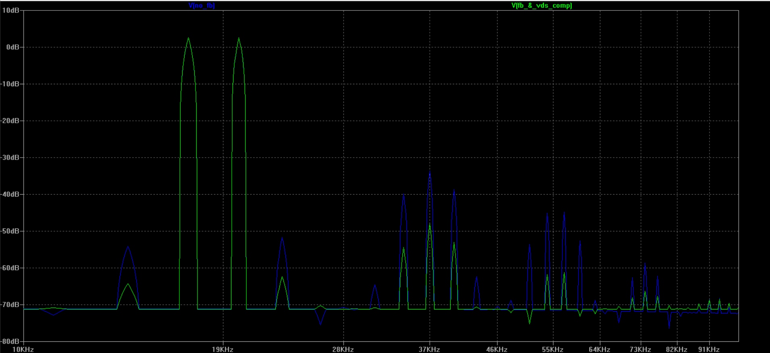Click the 10dB label on the vertical axis

(10, 10)
